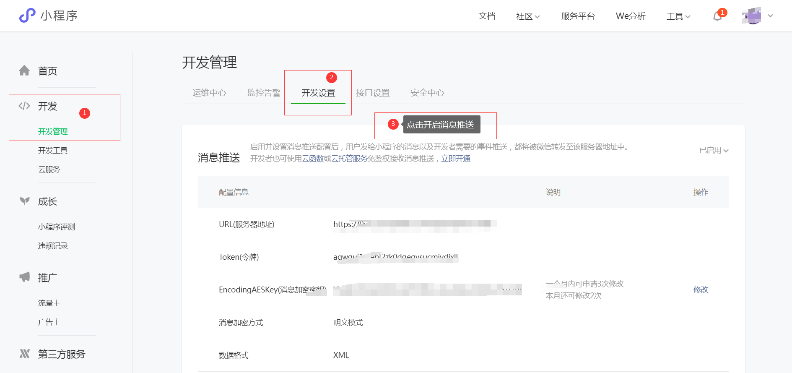Open the notification bell
The width and height of the screenshot is (792, 373).
[718, 16]
